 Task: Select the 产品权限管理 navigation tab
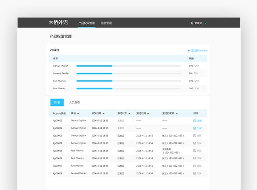click(86, 23)
